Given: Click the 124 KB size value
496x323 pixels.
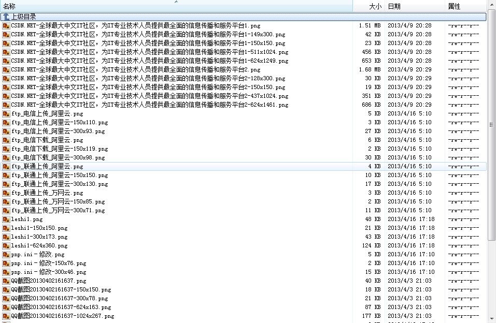Looking at the screenshot, I should coord(371,245).
